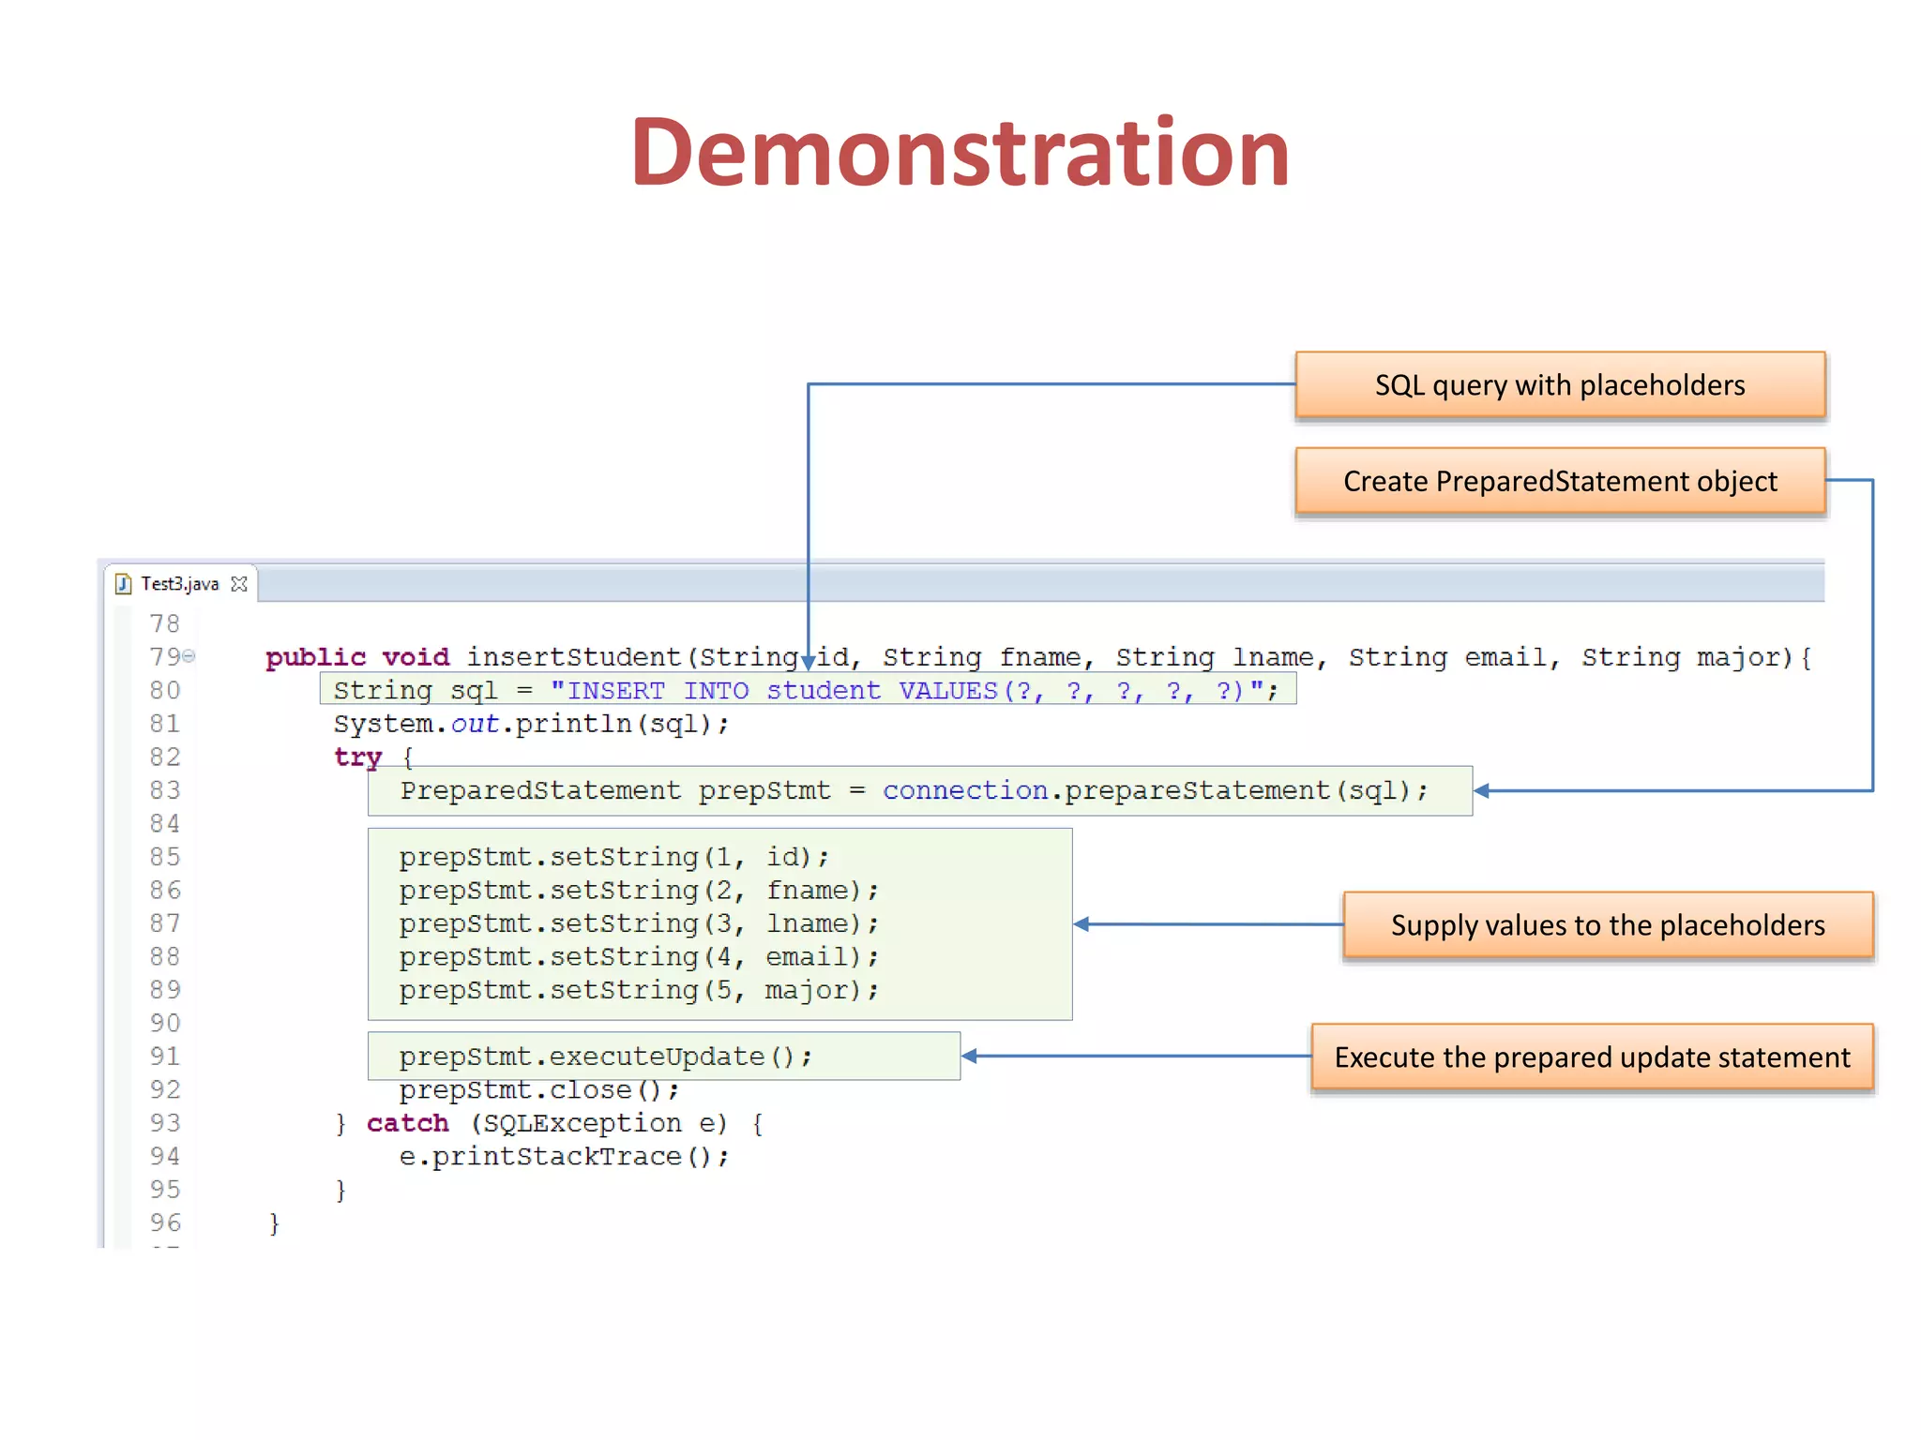
Task: Close the Test3.java tab via X icon
Action: click(x=239, y=584)
